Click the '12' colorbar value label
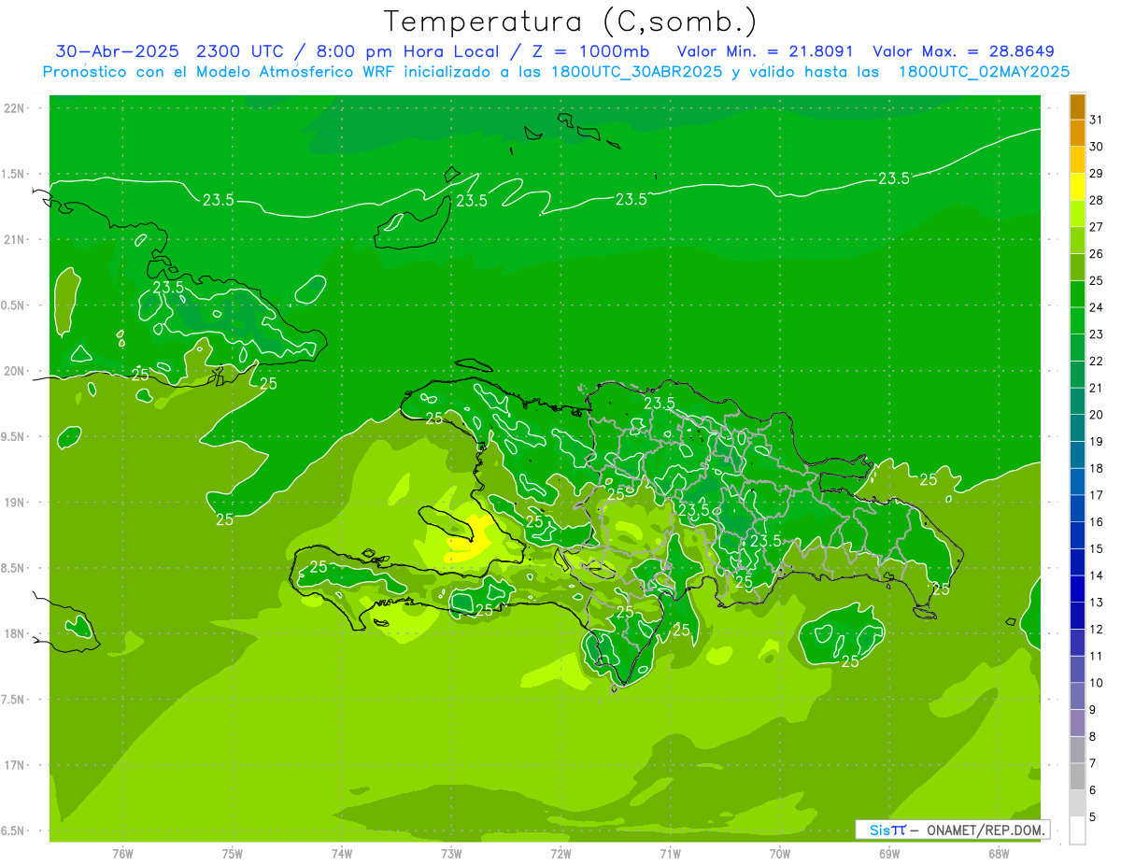Viewport: 1121px width, 866px height. pos(1096,630)
